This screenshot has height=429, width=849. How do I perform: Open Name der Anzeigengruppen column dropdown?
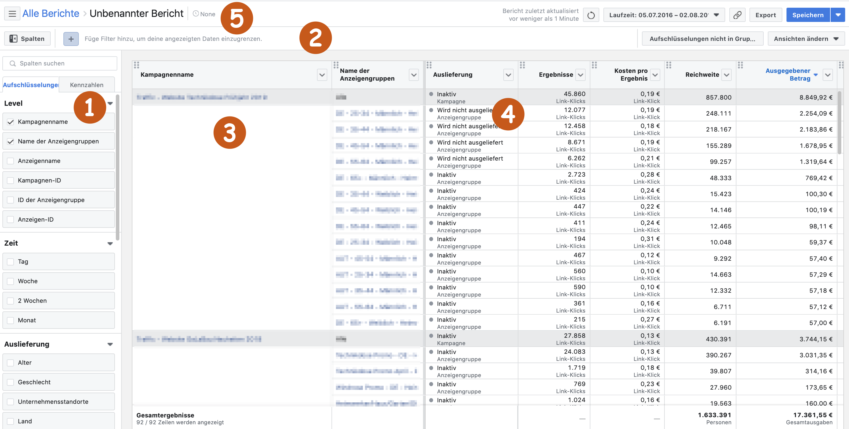tap(414, 75)
